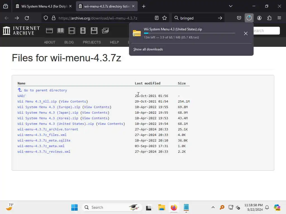The image size is (286, 214).
Task: Show hidden system tray icons
Action: 213,207
